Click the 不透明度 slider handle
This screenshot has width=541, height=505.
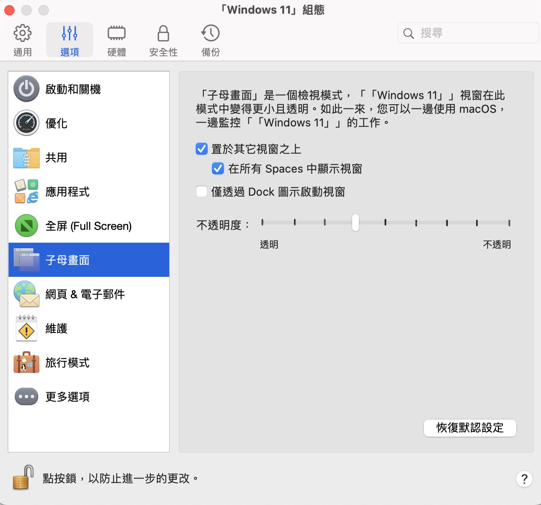[x=356, y=223]
